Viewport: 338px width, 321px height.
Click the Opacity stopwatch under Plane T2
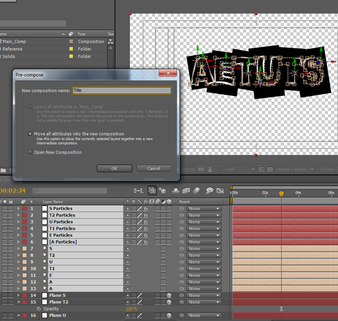tap(38, 309)
